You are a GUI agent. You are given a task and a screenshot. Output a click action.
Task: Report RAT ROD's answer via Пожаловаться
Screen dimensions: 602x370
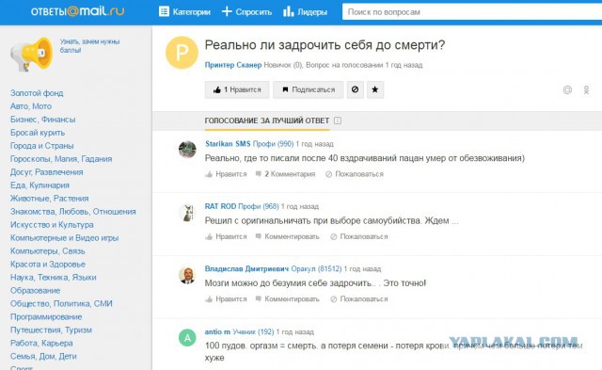[359, 236]
